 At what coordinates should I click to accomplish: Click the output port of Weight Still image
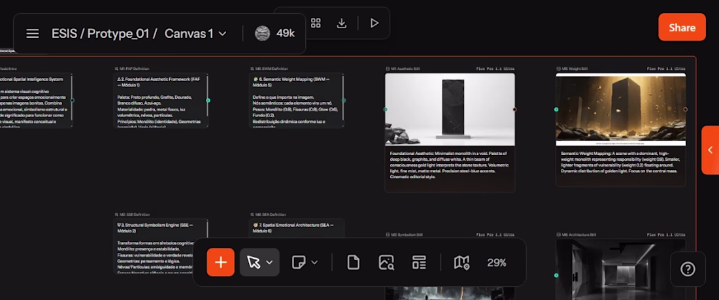686,110
